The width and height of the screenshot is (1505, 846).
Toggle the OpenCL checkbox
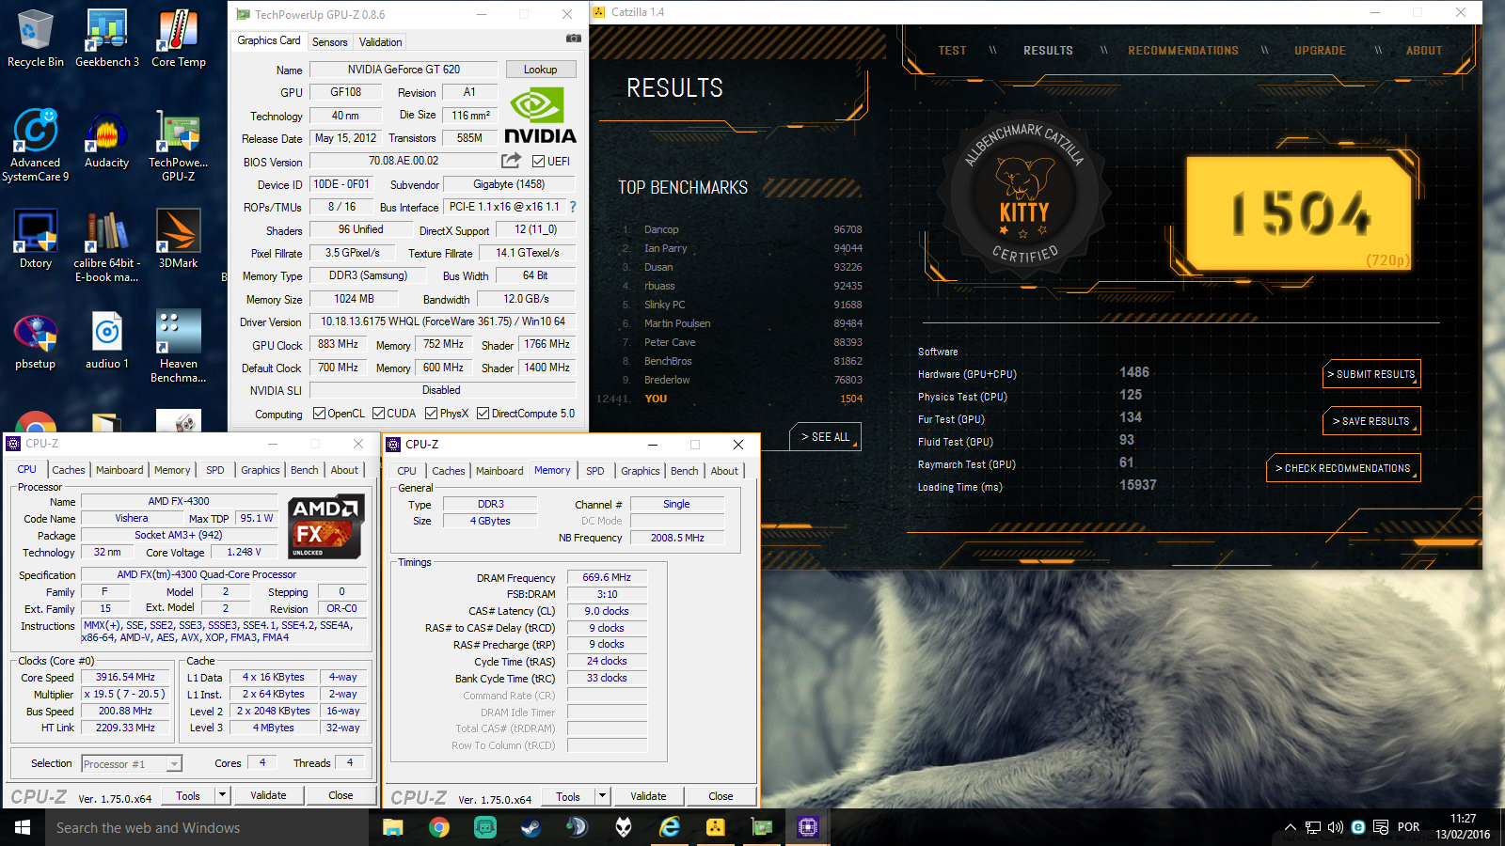click(319, 414)
